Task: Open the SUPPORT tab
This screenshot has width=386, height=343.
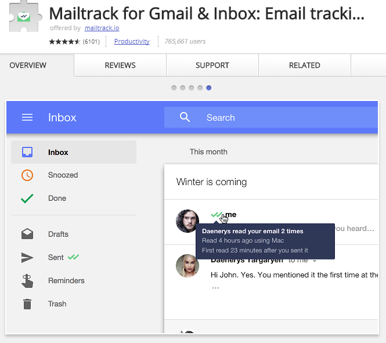Action: point(212,65)
